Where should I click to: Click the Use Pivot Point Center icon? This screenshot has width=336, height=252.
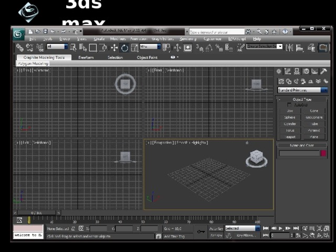coord(166,48)
